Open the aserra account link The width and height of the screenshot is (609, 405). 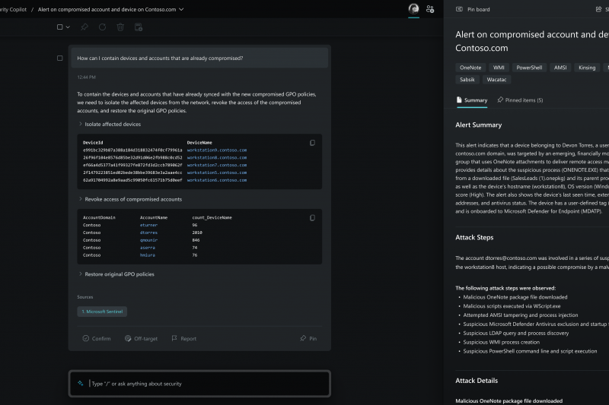pos(148,248)
